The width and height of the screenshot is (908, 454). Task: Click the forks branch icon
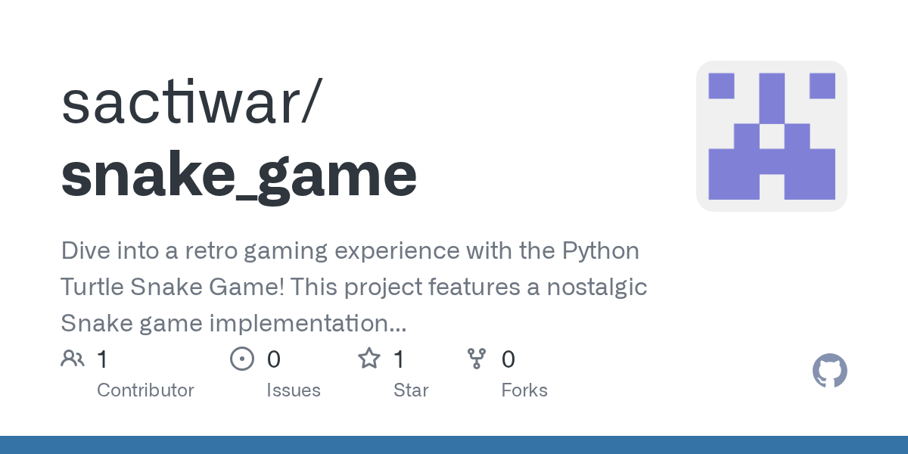[x=477, y=359]
